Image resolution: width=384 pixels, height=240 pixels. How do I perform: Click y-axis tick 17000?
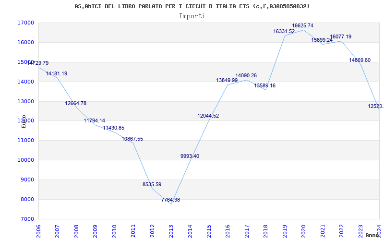25,23
